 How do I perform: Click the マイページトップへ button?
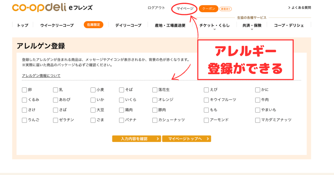[186, 138]
